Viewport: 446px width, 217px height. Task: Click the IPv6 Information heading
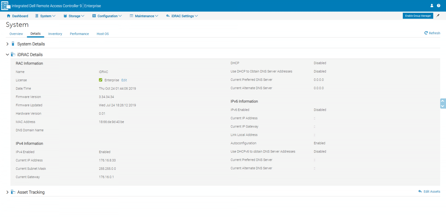244,101
